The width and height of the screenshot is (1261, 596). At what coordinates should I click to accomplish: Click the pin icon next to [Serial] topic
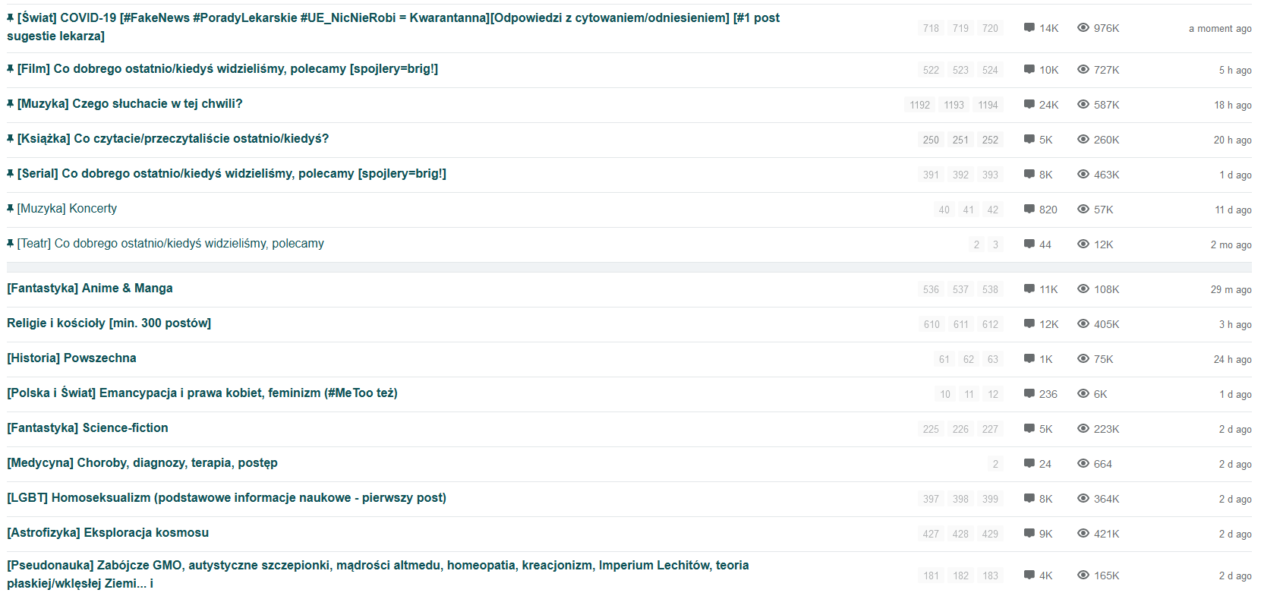[x=11, y=173]
